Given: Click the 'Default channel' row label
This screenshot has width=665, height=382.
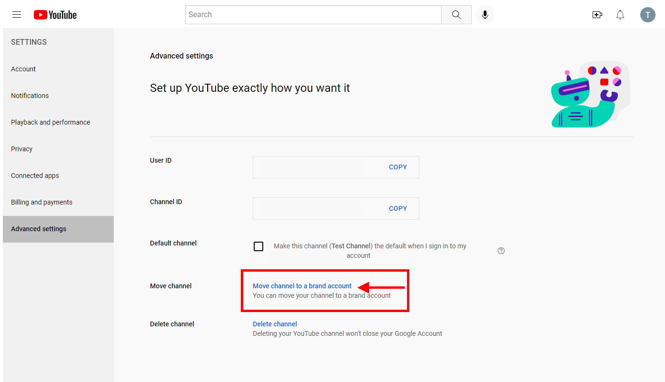Looking at the screenshot, I should [x=173, y=243].
